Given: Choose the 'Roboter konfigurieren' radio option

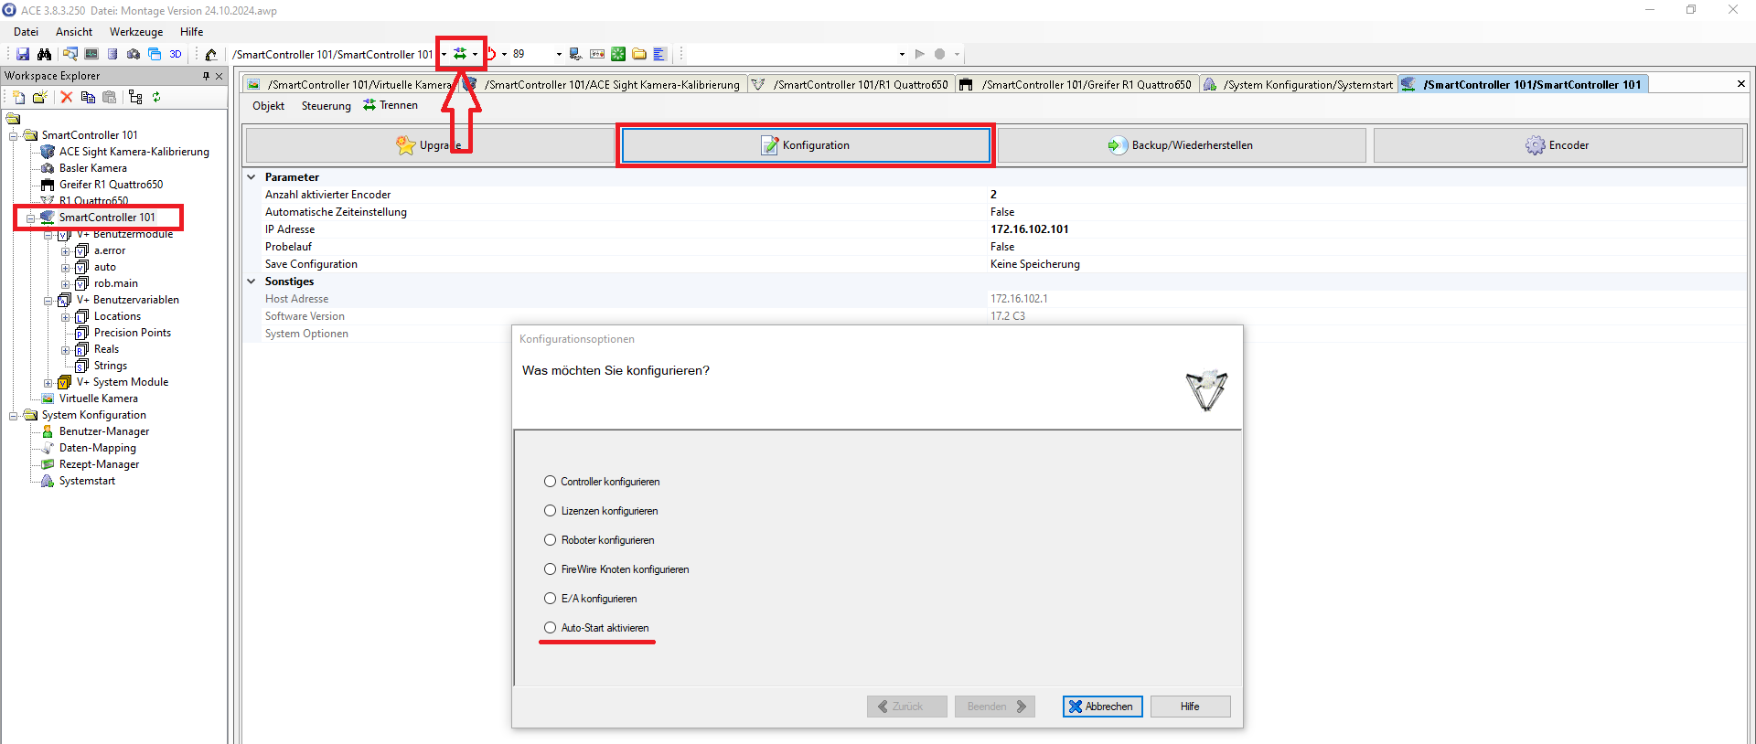Looking at the screenshot, I should pos(551,540).
